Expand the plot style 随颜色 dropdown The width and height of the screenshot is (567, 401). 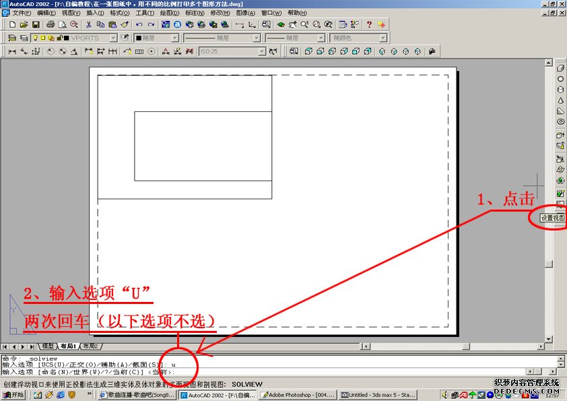pyautogui.click(x=382, y=38)
